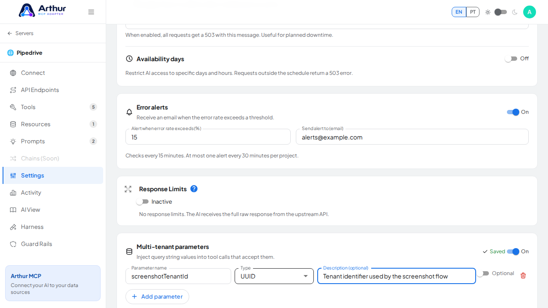This screenshot has width=548, height=308.
Task: Go to Resources in the sidebar
Action: coord(53,124)
